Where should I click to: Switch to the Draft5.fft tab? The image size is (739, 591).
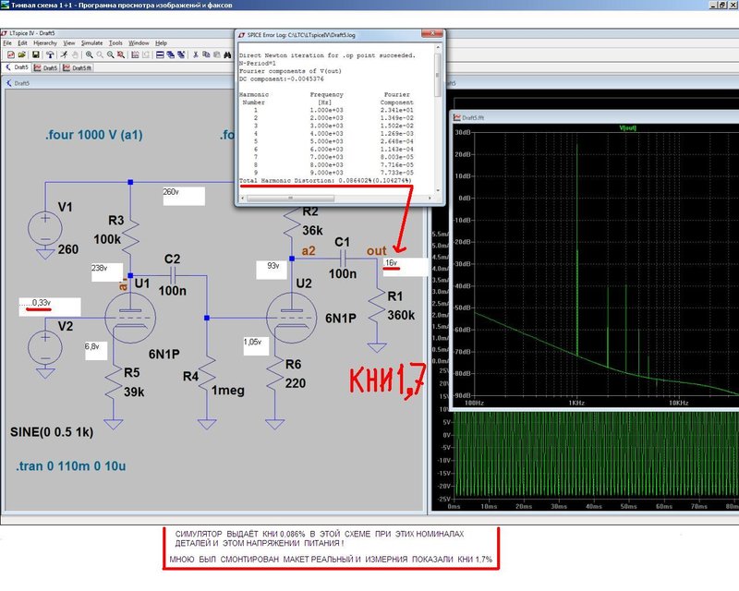78,67
